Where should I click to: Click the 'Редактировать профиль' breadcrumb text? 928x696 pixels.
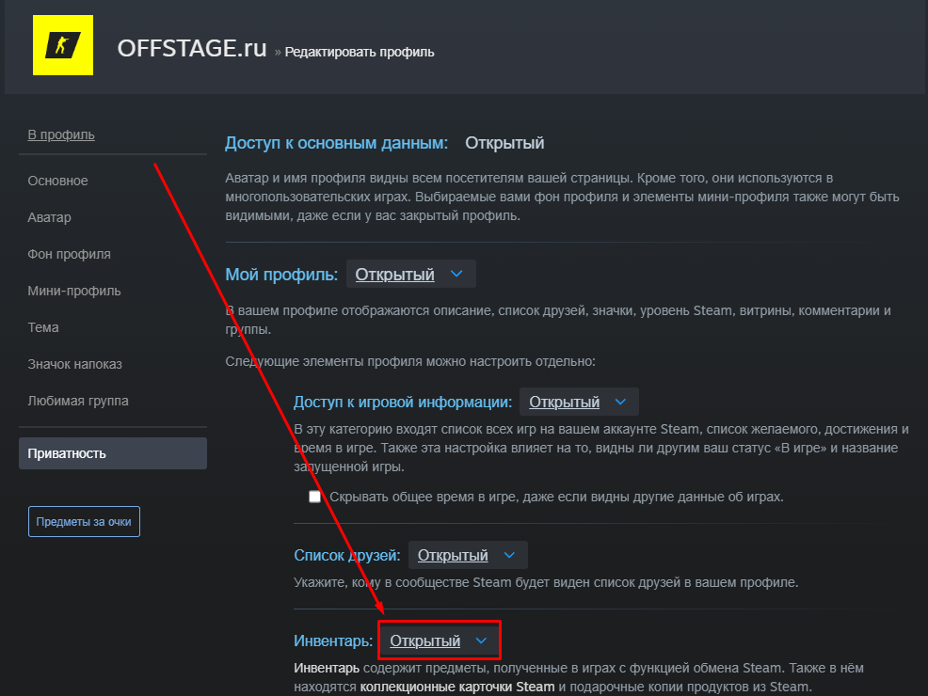[360, 52]
